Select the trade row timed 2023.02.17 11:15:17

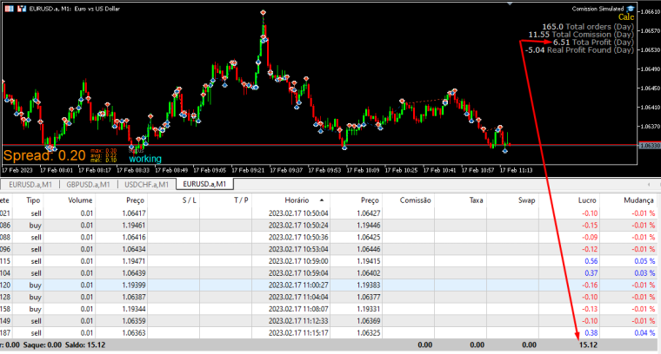[x=329, y=332]
